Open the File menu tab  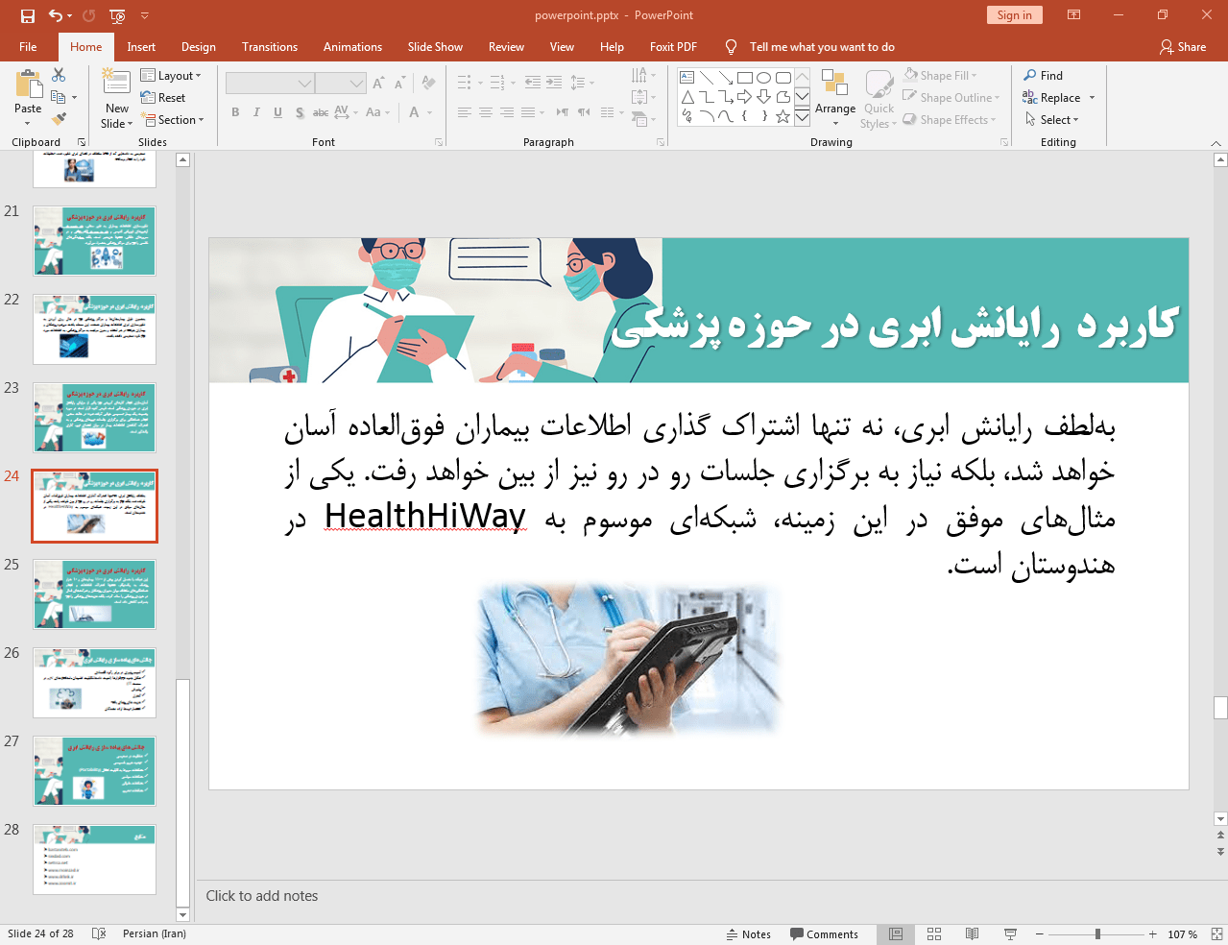[28, 47]
